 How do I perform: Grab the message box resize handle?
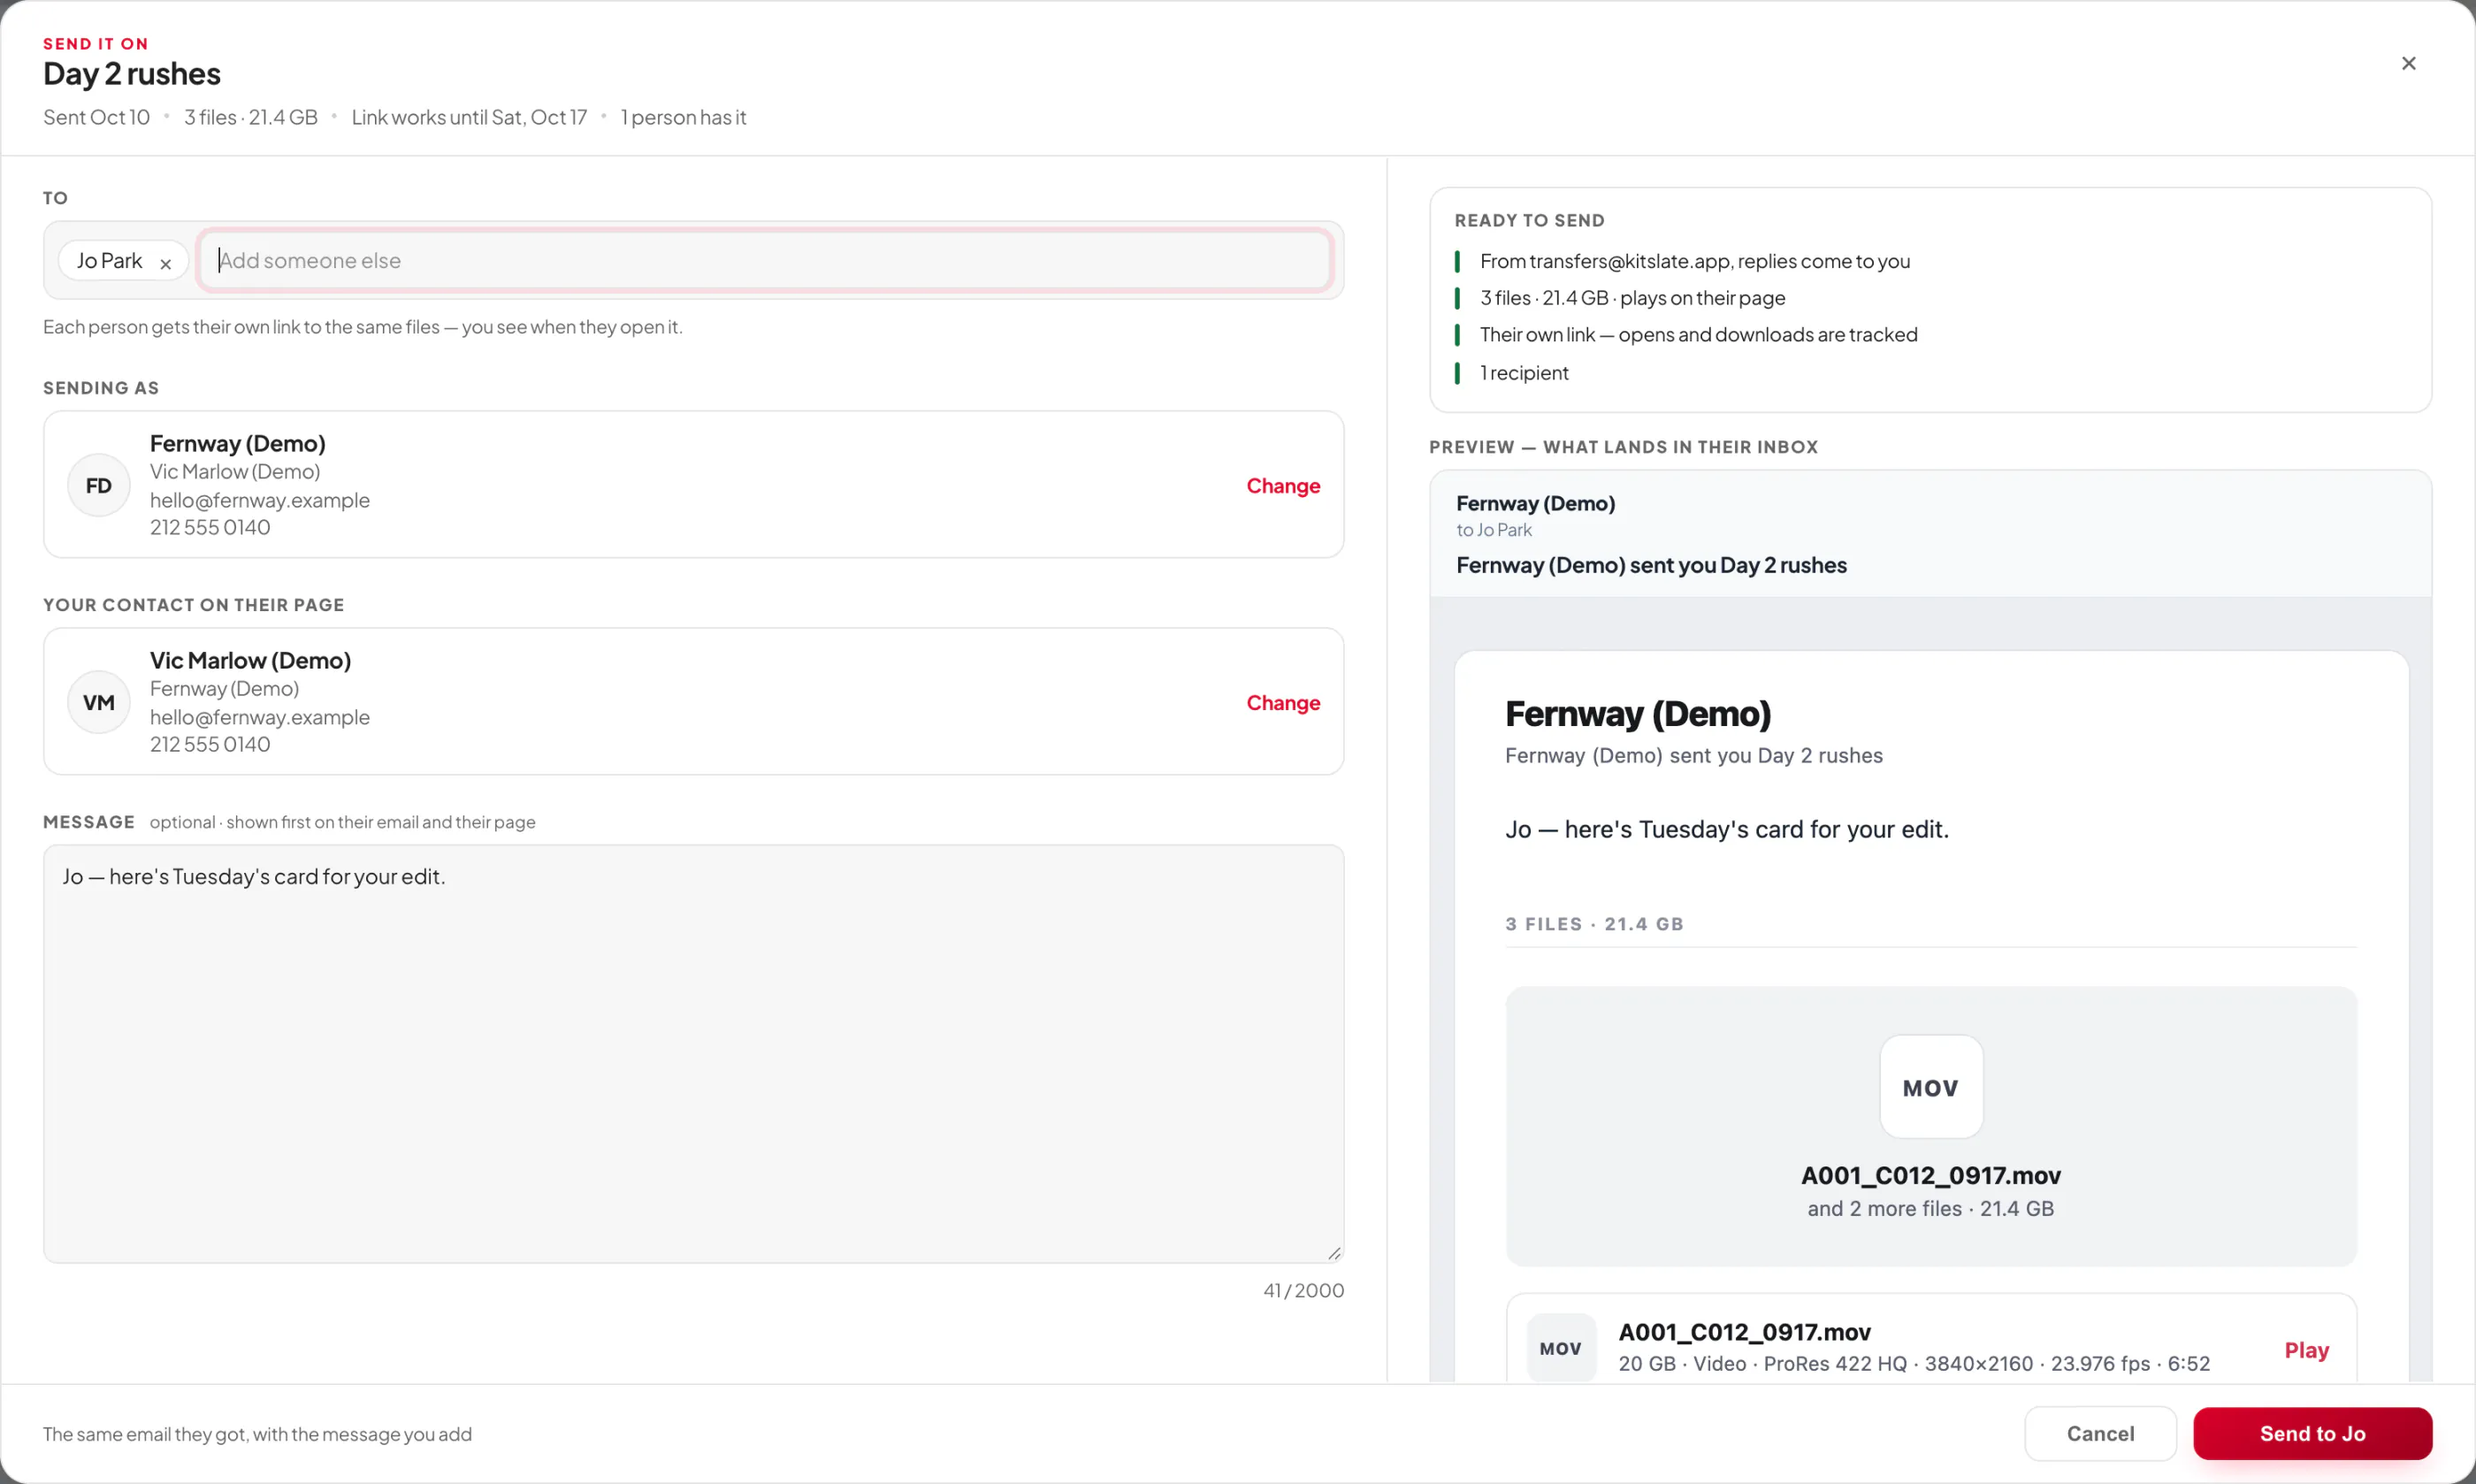point(1334,1253)
